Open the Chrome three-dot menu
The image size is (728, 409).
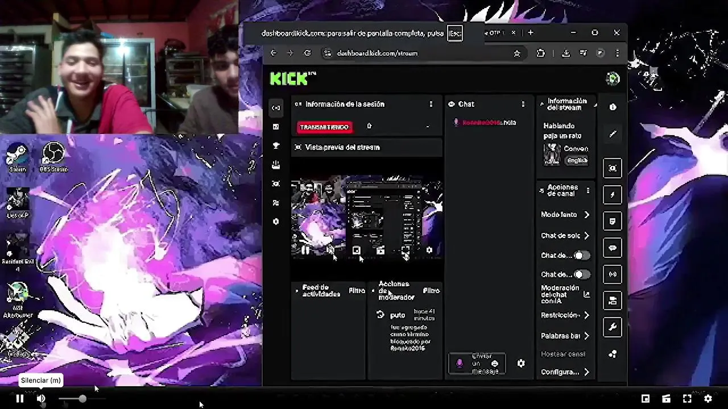[618, 53]
